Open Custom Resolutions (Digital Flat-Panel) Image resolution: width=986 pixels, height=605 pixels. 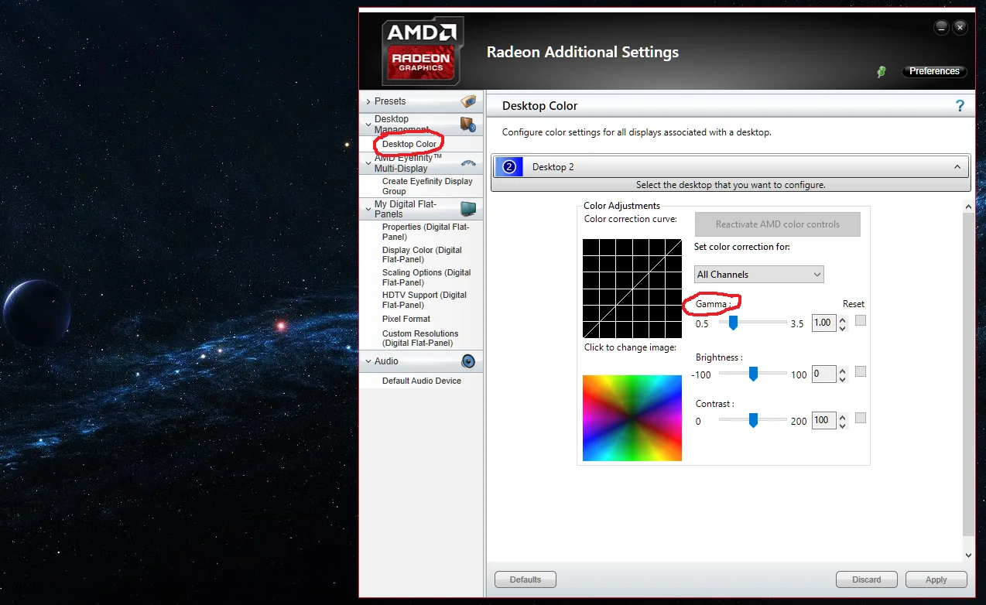coord(420,338)
